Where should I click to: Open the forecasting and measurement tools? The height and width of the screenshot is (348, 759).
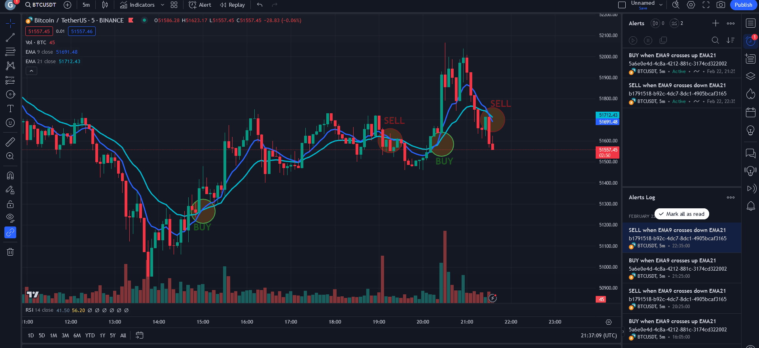coord(10,80)
